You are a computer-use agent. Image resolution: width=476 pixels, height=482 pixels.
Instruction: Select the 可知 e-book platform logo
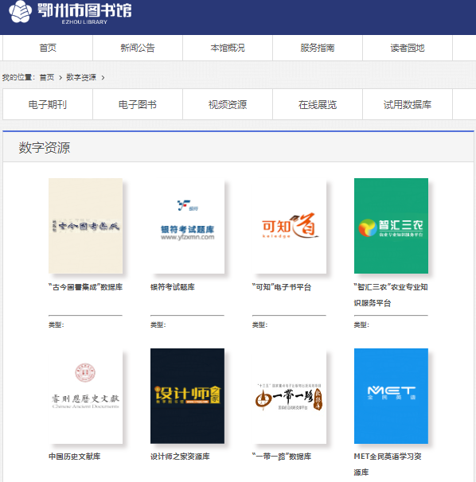point(289,226)
